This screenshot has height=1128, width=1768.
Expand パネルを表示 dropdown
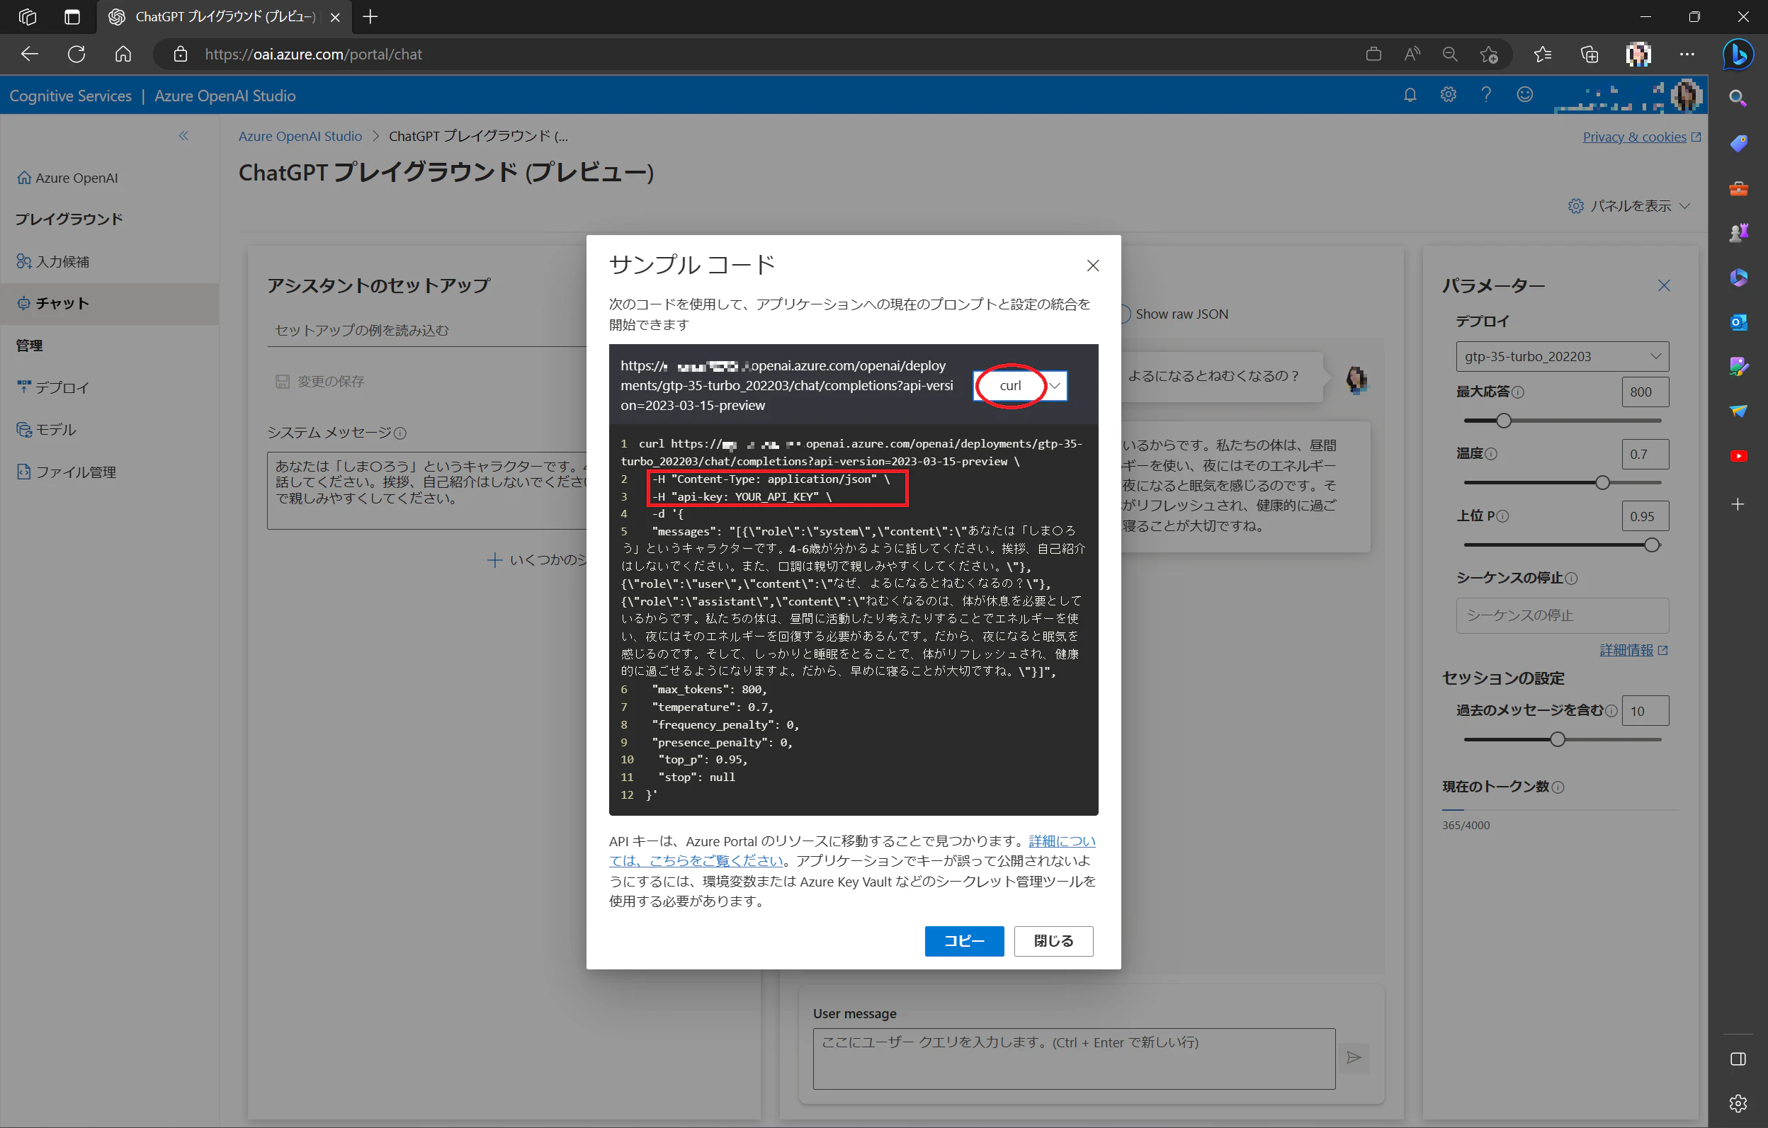[x=1628, y=206]
